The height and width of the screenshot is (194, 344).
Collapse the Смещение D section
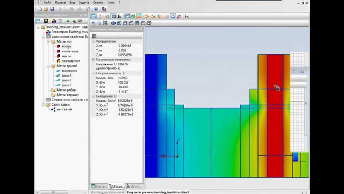(x=93, y=96)
